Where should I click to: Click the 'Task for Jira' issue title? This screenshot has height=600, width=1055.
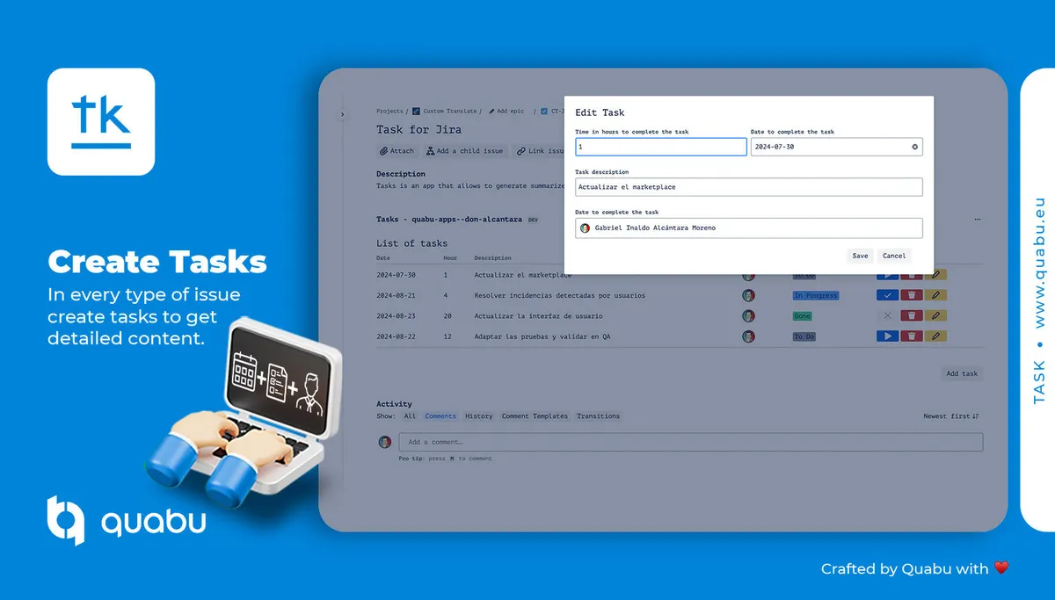click(x=419, y=130)
